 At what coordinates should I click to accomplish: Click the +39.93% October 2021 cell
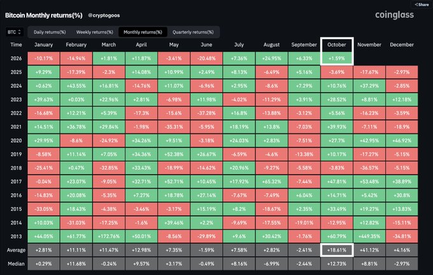337,127
